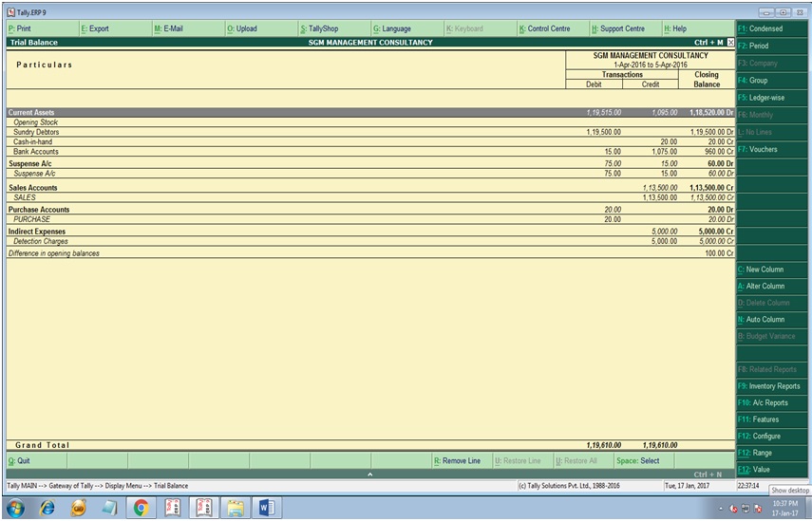
Task: Select the Sales Accounts group
Action: [x=370, y=188]
